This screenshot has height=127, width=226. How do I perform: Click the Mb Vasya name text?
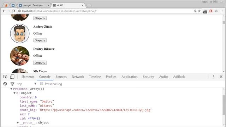click(x=40, y=71)
